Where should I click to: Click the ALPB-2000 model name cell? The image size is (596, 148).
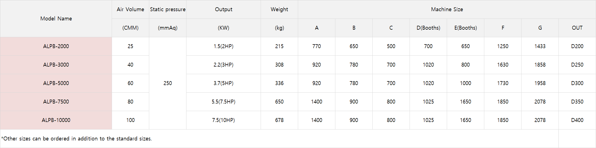tap(56, 46)
